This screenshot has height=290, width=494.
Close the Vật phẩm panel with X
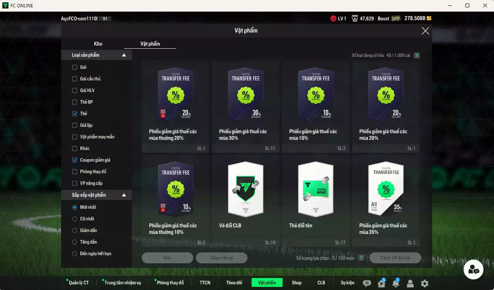click(x=425, y=31)
